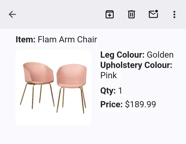The width and height of the screenshot is (186, 144).
Task: Mark the message as unread
Action: [153, 14]
